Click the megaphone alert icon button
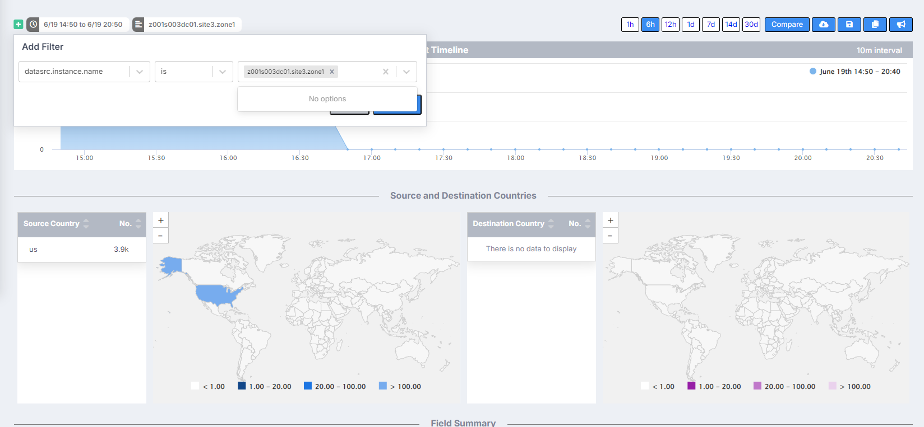924x427 pixels. coord(901,25)
